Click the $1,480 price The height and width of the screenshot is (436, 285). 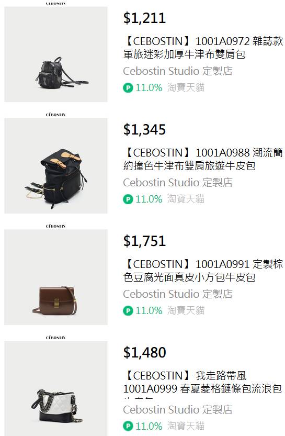click(x=144, y=353)
